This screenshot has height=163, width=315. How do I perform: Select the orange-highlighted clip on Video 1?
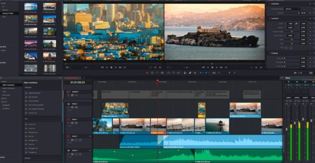click(158, 126)
